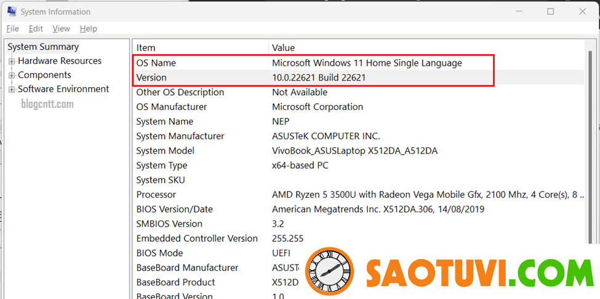Select the System Model row
Image resolution: width=600 pixels, height=299 pixels.
(x=166, y=151)
